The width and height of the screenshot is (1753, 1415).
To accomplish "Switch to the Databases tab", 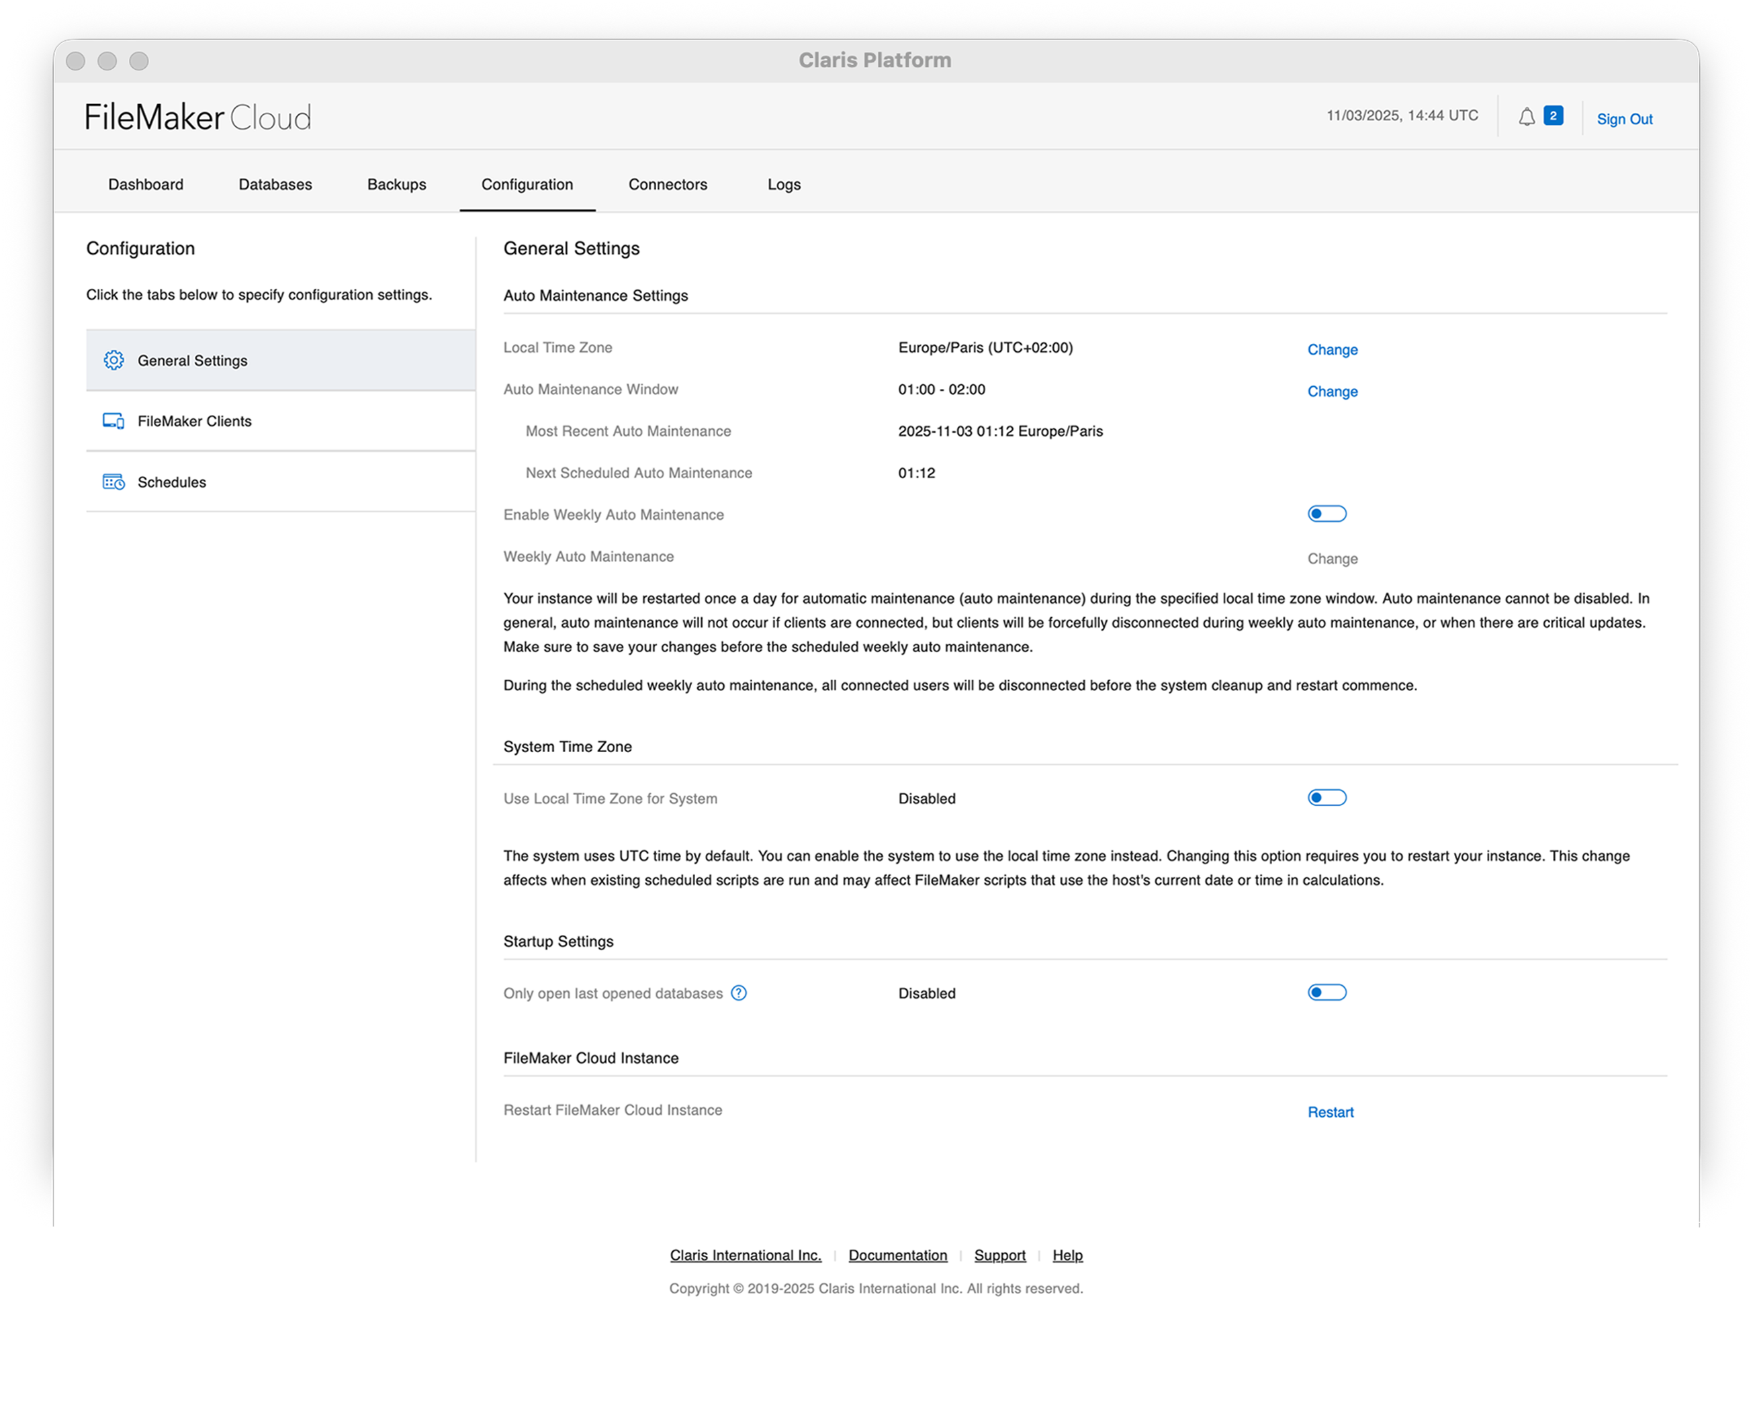I will [275, 184].
